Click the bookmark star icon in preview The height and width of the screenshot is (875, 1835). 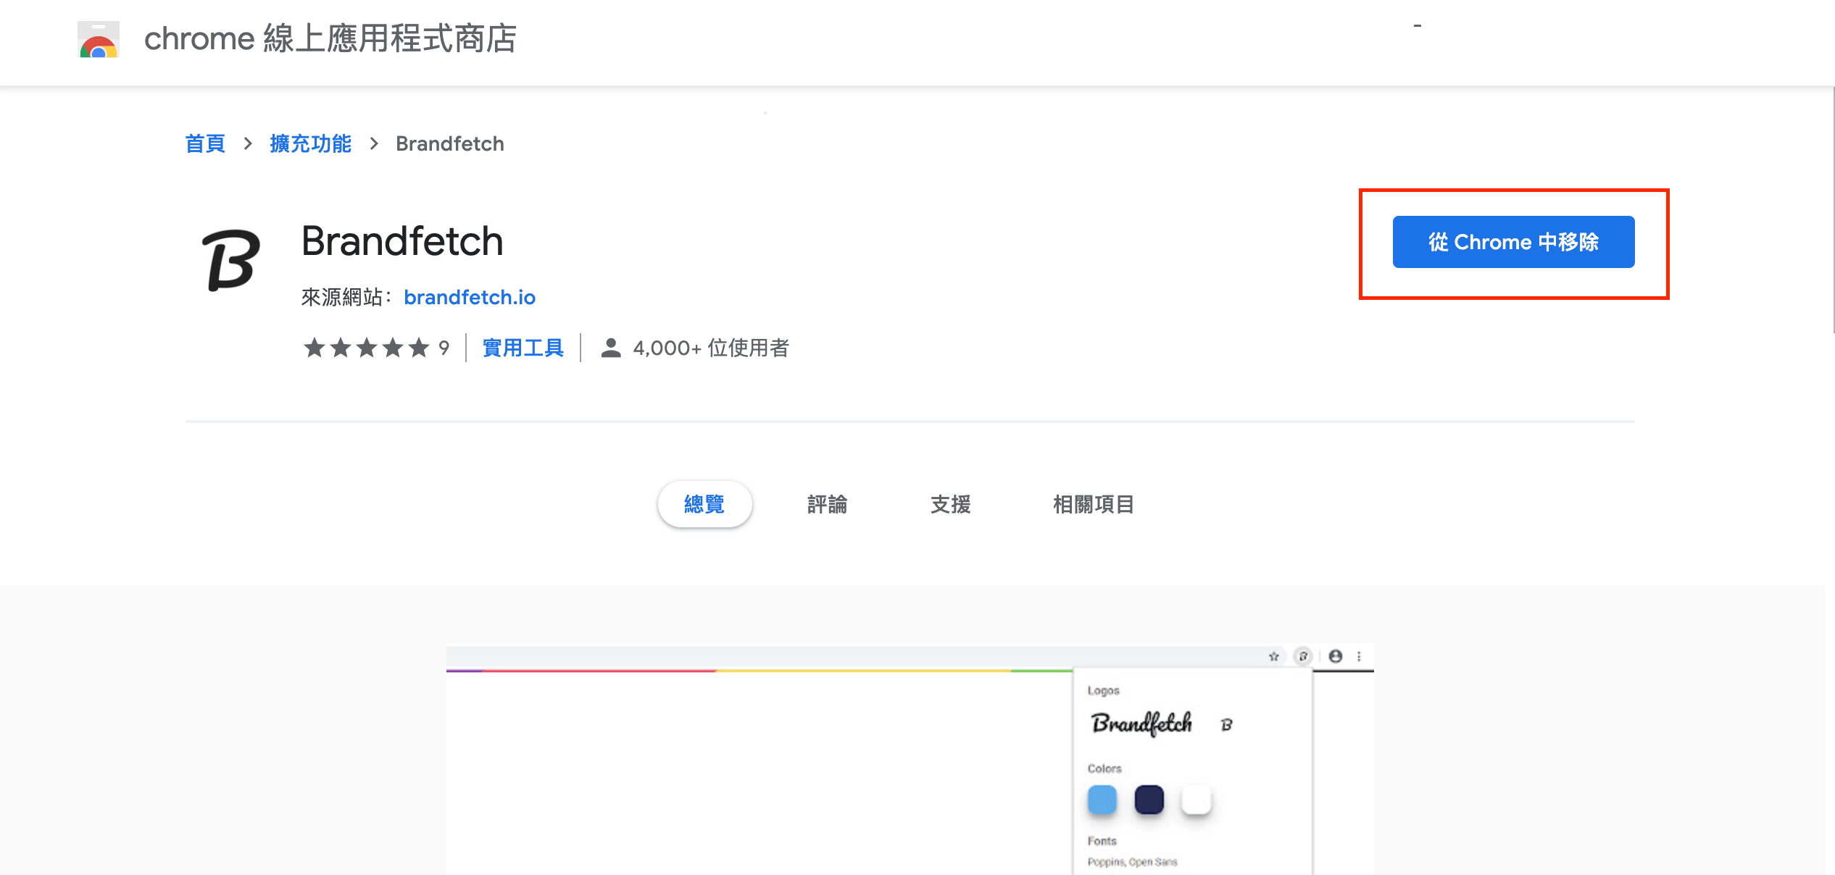pos(1273,656)
